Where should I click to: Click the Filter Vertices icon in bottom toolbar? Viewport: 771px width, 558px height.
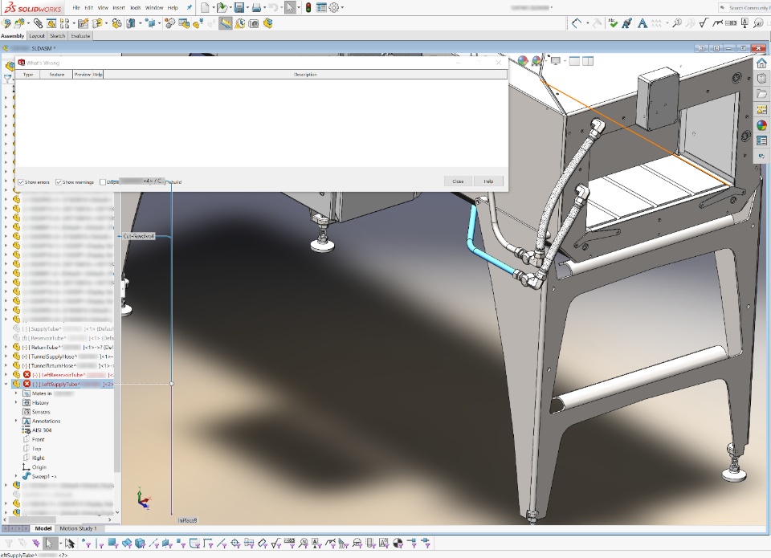[86, 543]
